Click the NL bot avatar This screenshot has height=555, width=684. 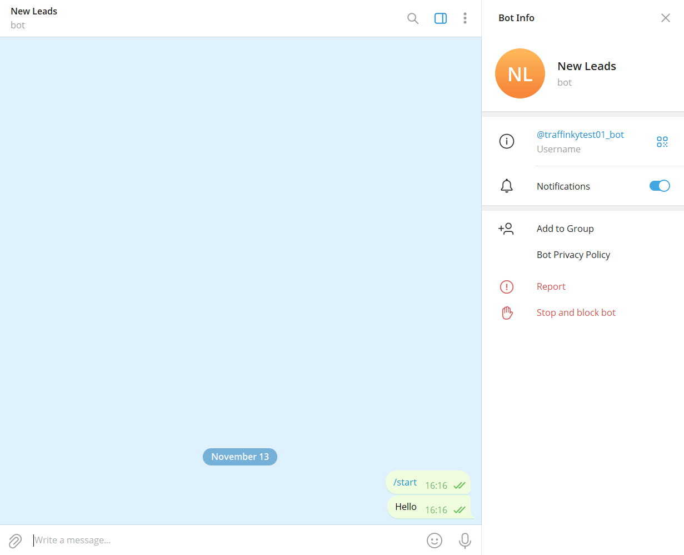(x=520, y=73)
